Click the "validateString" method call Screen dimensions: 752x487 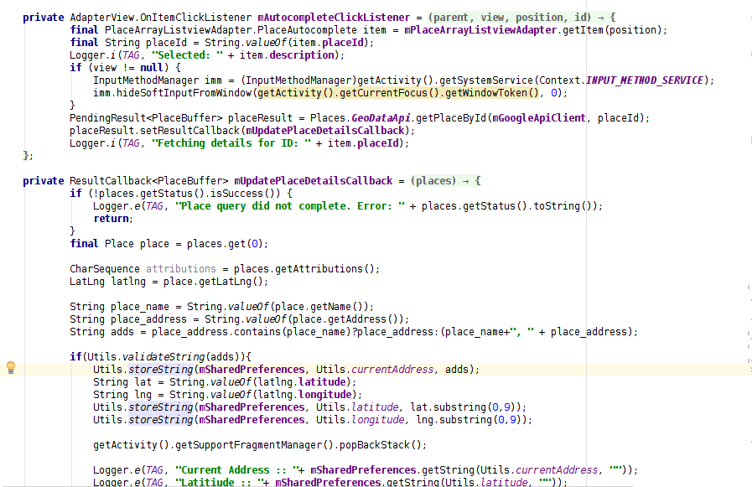[163, 356]
